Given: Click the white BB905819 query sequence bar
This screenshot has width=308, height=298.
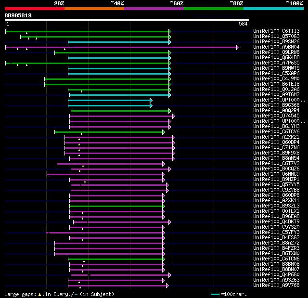Looking at the screenshot, I should coord(127,20).
